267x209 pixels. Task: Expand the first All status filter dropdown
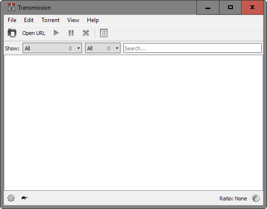pos(52,48)
